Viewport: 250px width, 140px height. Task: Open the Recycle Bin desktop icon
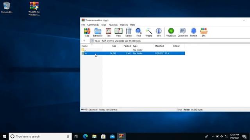coord(7,7)
